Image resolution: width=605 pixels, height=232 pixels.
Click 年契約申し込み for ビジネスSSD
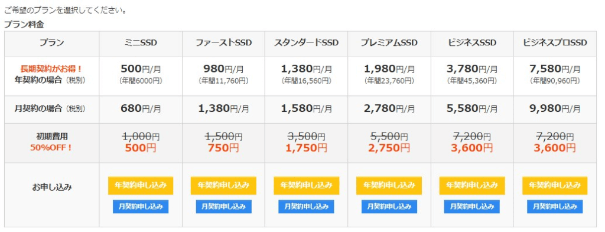472,185
